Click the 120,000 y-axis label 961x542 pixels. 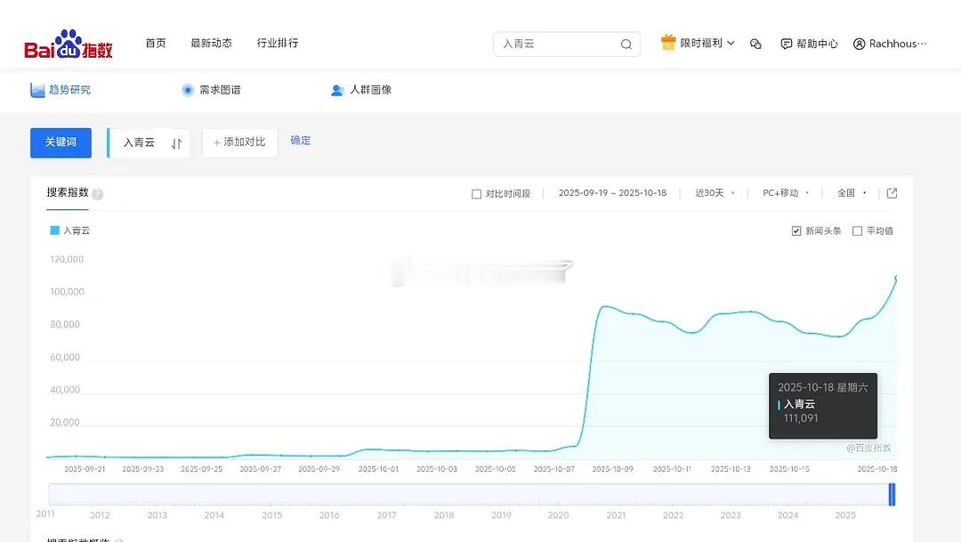67,259
